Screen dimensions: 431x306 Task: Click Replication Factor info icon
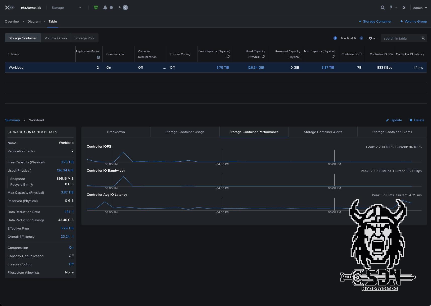[x=98, y=57]
